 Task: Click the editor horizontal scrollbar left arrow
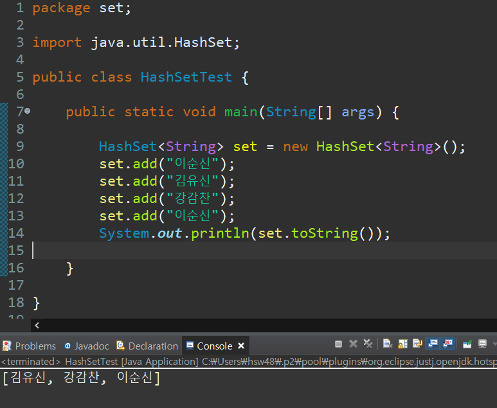[37, 325]
